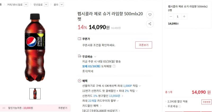Open the 콜라 breadcrumb dropdown
212x112 pixels.
(x=62, y=5)
